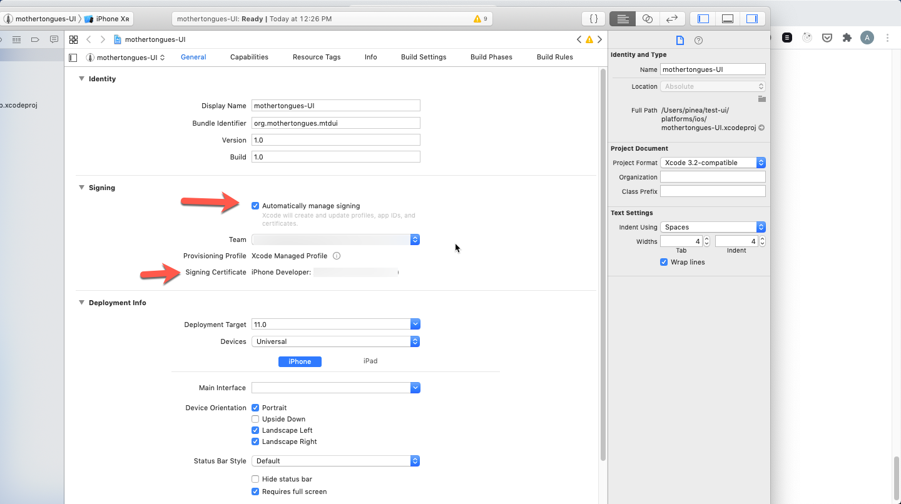Open the browser three-dot menu

(887, 38)
